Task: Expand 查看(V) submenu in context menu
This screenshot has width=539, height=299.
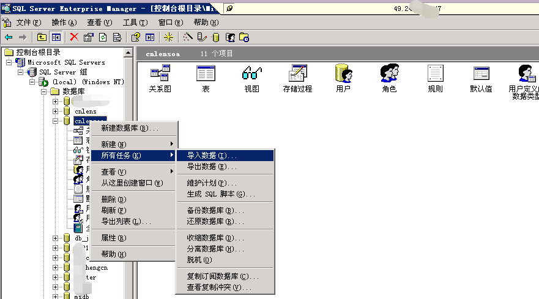Action: tap(134, 172)
